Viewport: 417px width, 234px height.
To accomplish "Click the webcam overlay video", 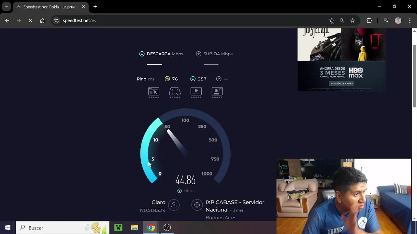I will tap(344, 196).
